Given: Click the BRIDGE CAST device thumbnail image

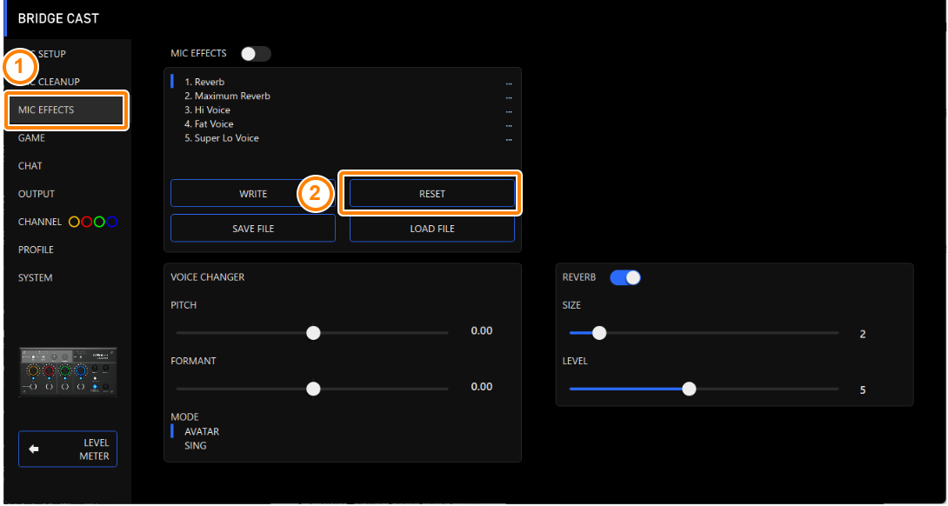Looking at the screenshot, I should (x=69, y=372).
